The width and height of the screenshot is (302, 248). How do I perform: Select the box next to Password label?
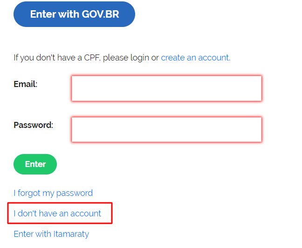[x=166, y=129]
